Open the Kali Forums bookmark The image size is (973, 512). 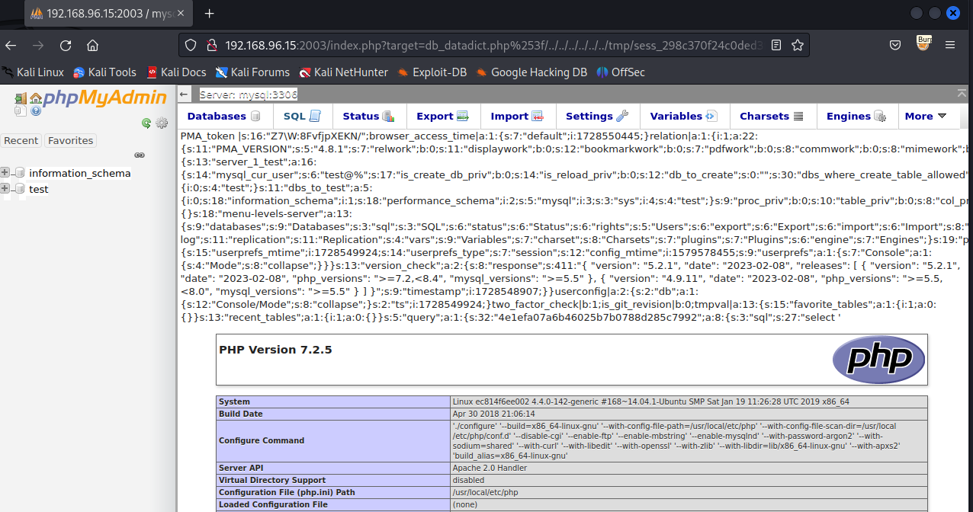tap(252, 72)
